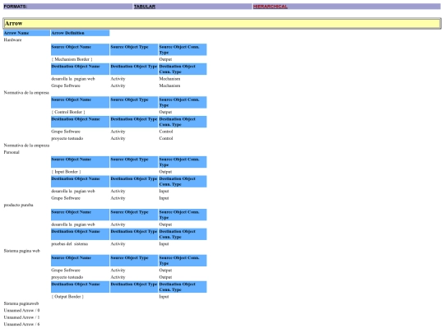Click the [ Mechanism Border ] source entry
Screen dimensions: 444x333
tap(72, 59)
